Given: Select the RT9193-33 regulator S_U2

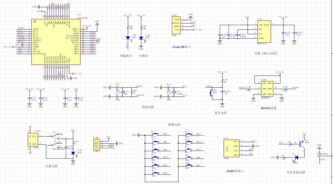Looking at the screenshot, I should pos(264,31).
